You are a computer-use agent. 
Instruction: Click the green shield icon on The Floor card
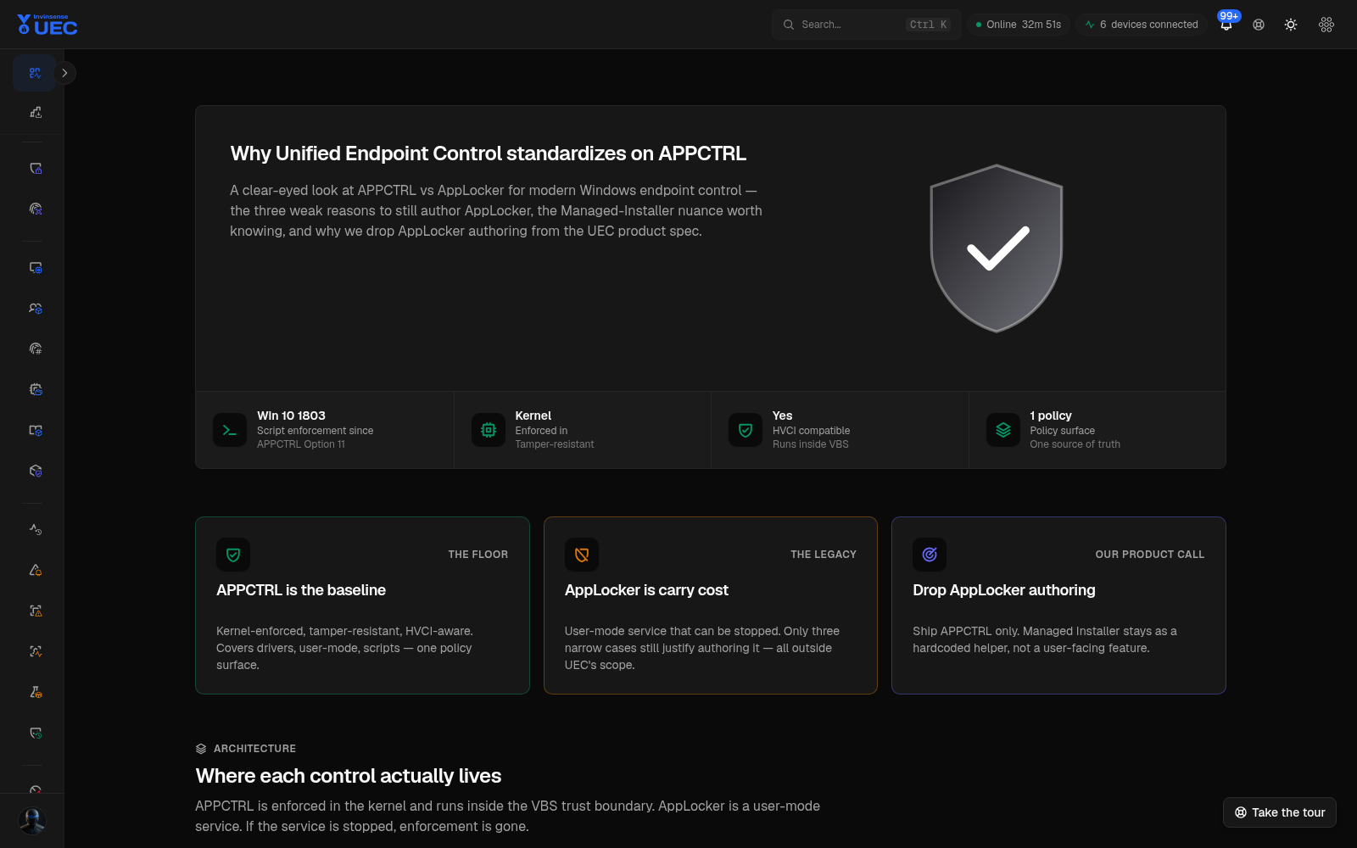(233, 555)
